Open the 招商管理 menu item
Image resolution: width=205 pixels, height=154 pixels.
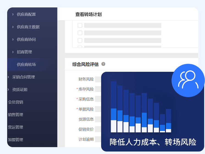(x=24, y=52)
